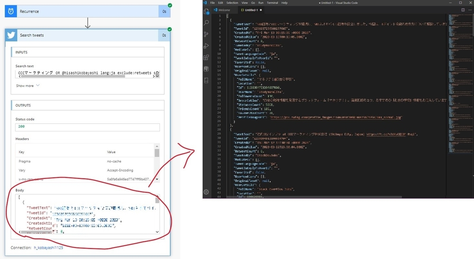Click the green success check on Recurrence
474x259 pixels.
tap(169, 5)
